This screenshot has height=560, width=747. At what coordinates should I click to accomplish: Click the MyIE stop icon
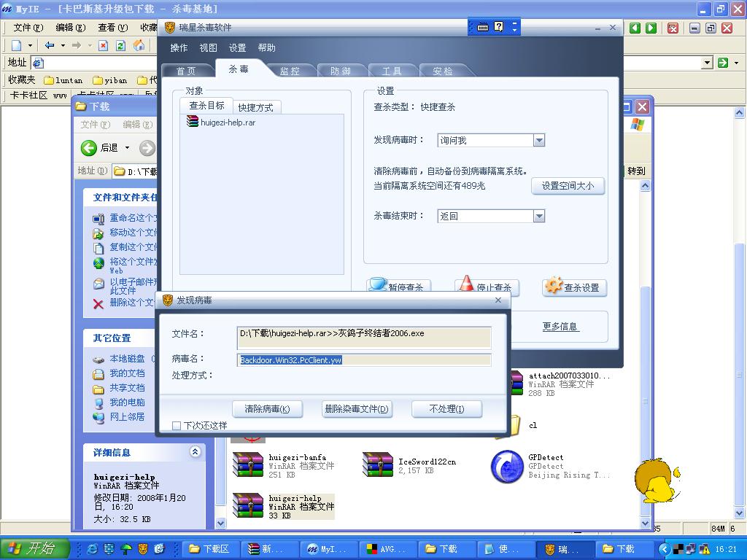(x=104, y=46)
